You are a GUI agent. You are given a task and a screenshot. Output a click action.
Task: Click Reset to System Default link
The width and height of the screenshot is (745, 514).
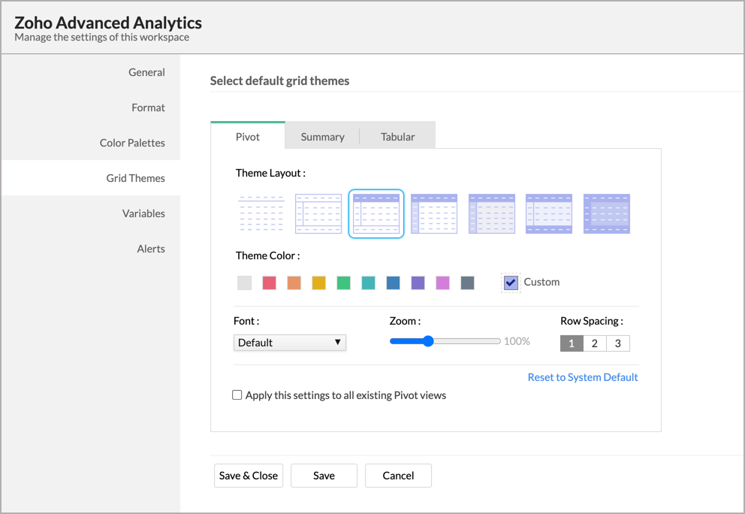click(583, 377)
